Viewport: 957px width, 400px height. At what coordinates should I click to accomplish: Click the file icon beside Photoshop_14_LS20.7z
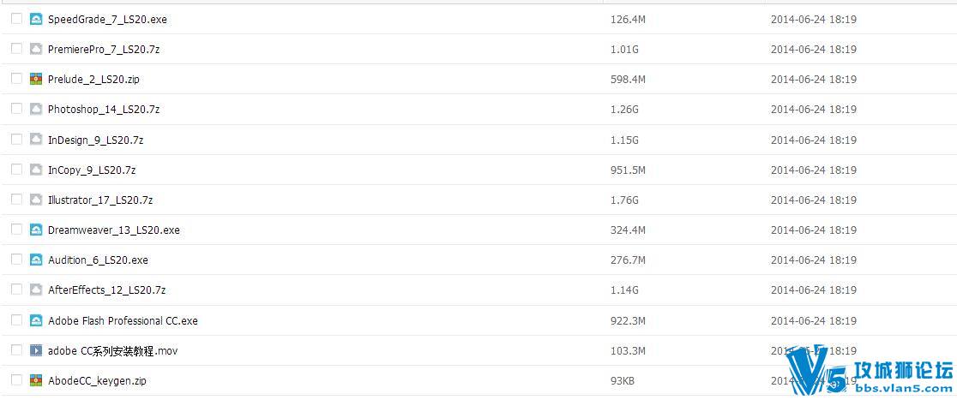pyautogui.click(x=36, y=109)
